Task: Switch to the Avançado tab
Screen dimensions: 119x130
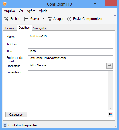Action: point(39,28)
